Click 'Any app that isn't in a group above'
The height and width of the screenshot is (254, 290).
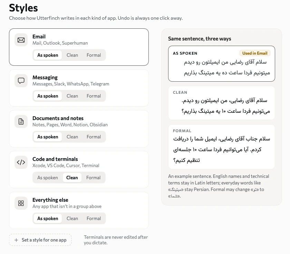67,206
